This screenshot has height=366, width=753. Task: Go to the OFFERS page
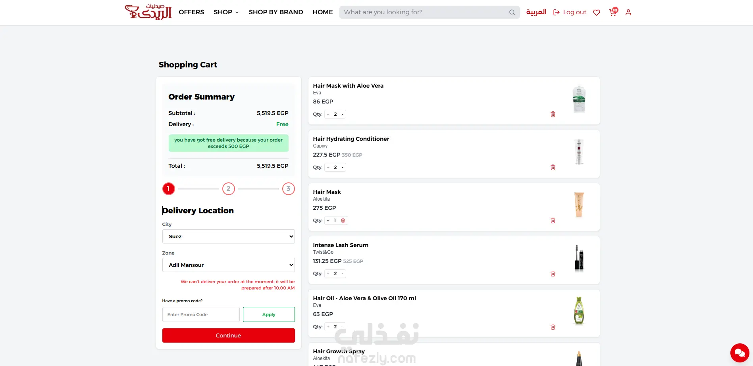point(191,12)
